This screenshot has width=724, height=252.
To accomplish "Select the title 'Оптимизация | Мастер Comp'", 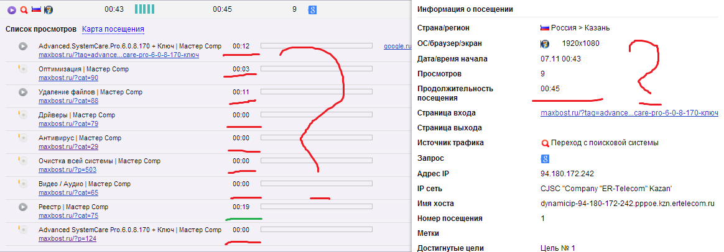I will tap(84, 69).
